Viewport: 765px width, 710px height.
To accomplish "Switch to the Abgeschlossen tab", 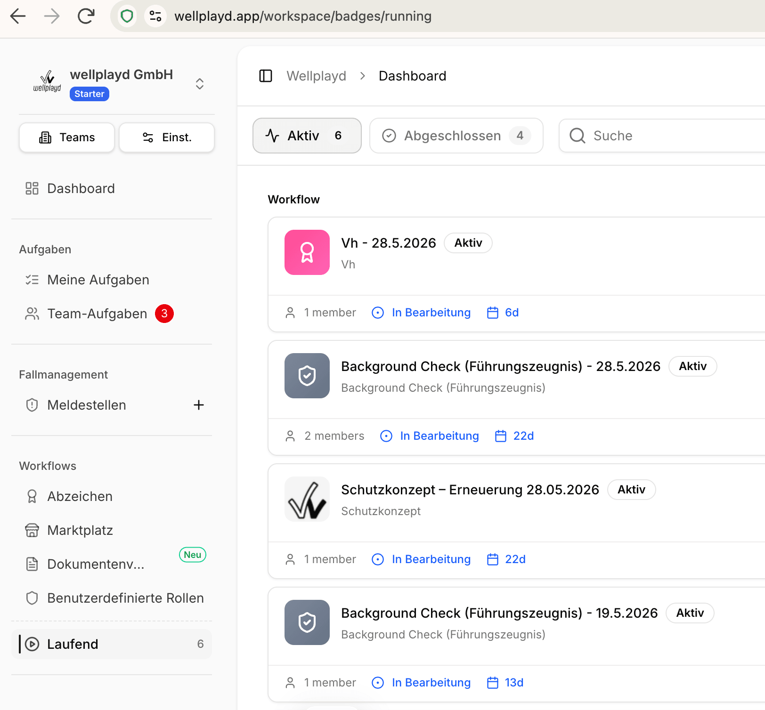I will click(456, 136).
